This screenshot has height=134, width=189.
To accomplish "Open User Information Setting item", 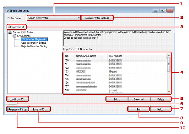I will pos(35,43).
